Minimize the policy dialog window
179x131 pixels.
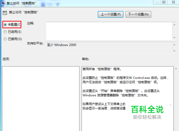[157, 3]
